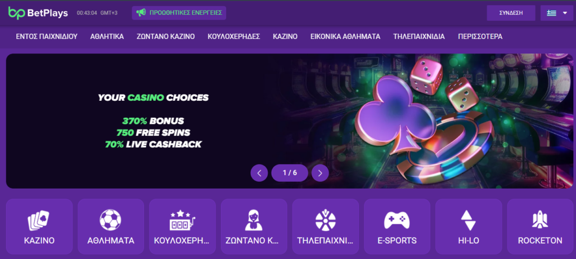The height and width of the screenshot is (259, 576).
Task: Select ΕΙΚΟΝΙΚΑ ΑΘΛΗΜΑΤΑ in navigation bar
Action: [x=345, y=37]
